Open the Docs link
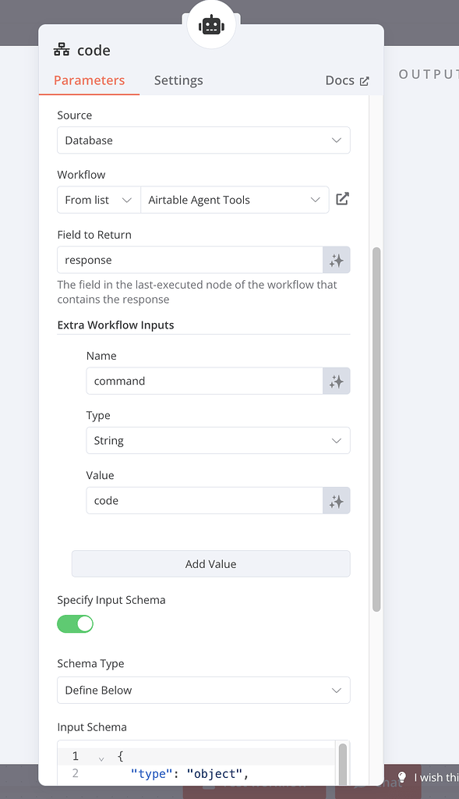This screenshot has width=459, height=799. [337, 80]
